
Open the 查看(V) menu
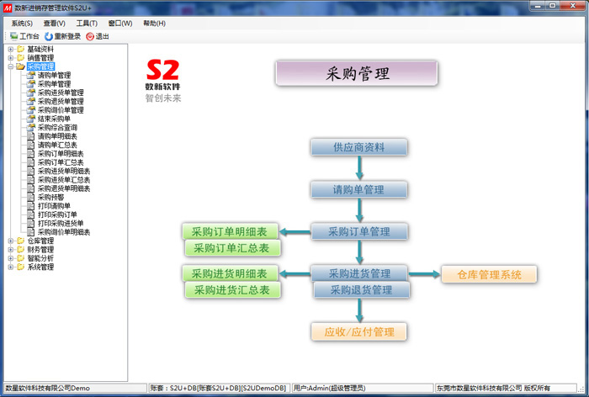(55, 24)
